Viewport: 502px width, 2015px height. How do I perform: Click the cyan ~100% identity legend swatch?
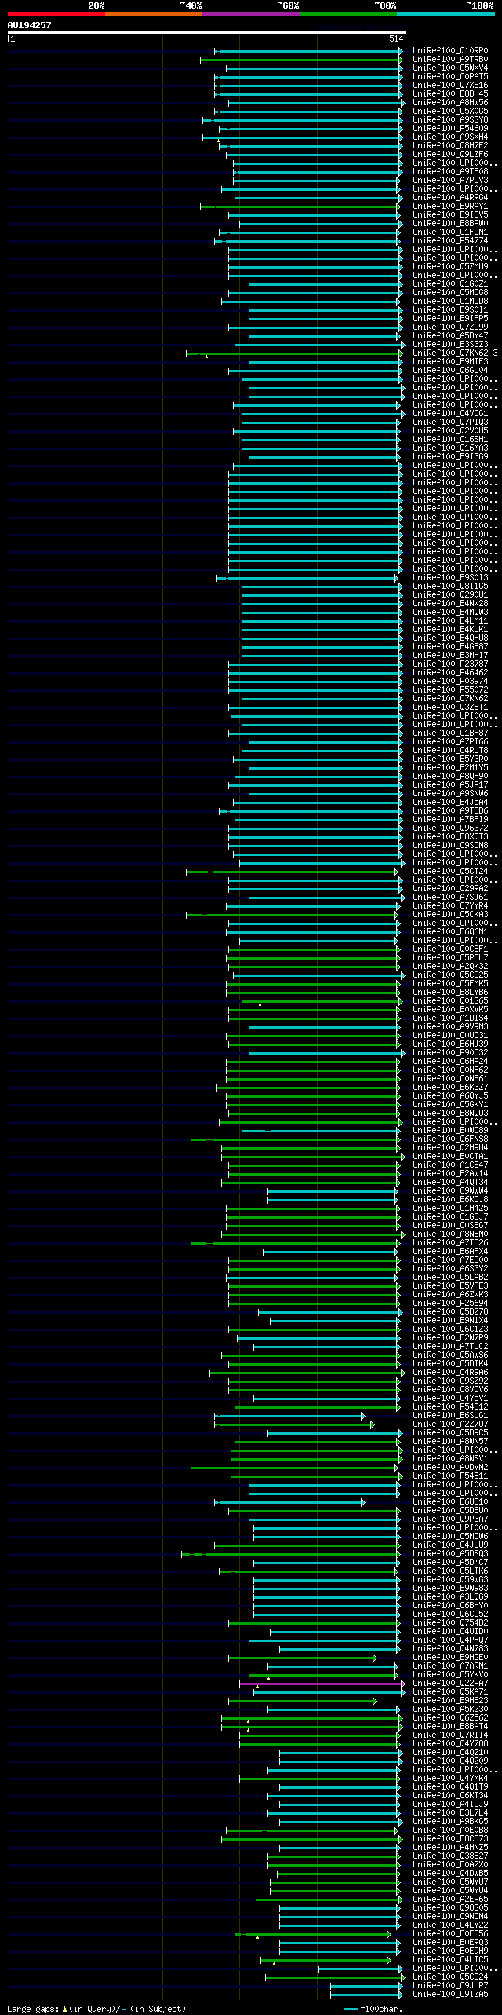point(445,14)
